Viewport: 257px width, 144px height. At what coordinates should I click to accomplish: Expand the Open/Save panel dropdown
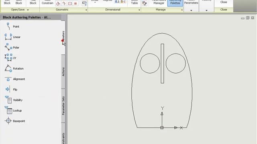pyautogui.click(x=28, y=10)
